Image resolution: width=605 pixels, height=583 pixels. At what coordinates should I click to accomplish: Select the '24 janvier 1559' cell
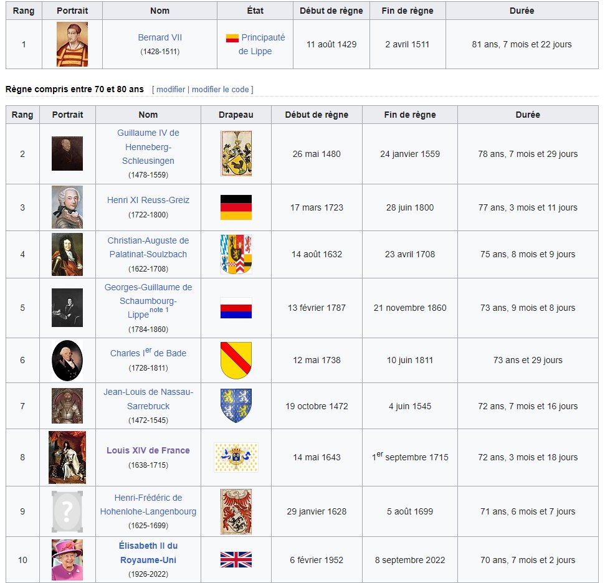[410, 154]
